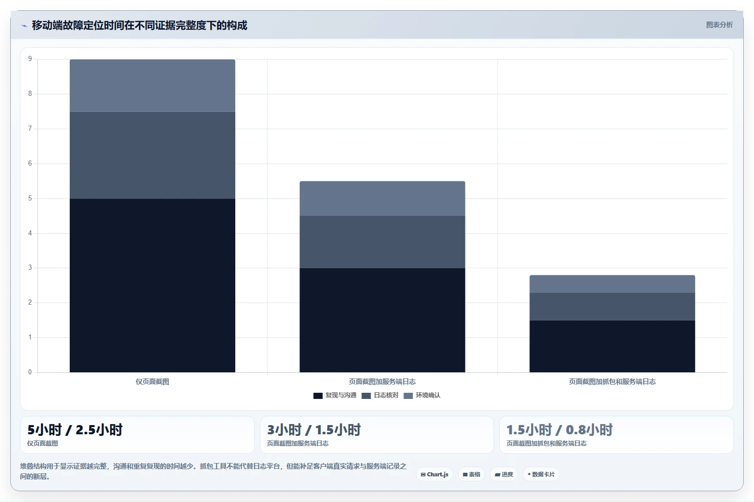Click the 仅页面截图 x-axis label

pos(152,381)
